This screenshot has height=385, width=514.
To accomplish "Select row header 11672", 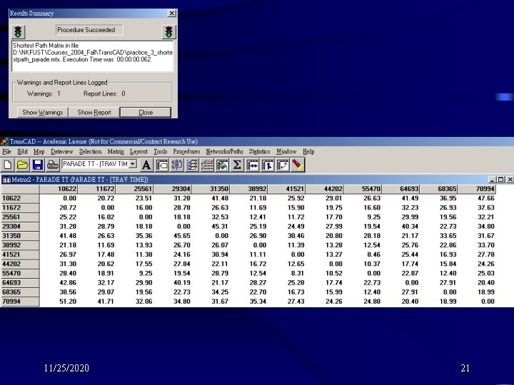I will 20,207.
